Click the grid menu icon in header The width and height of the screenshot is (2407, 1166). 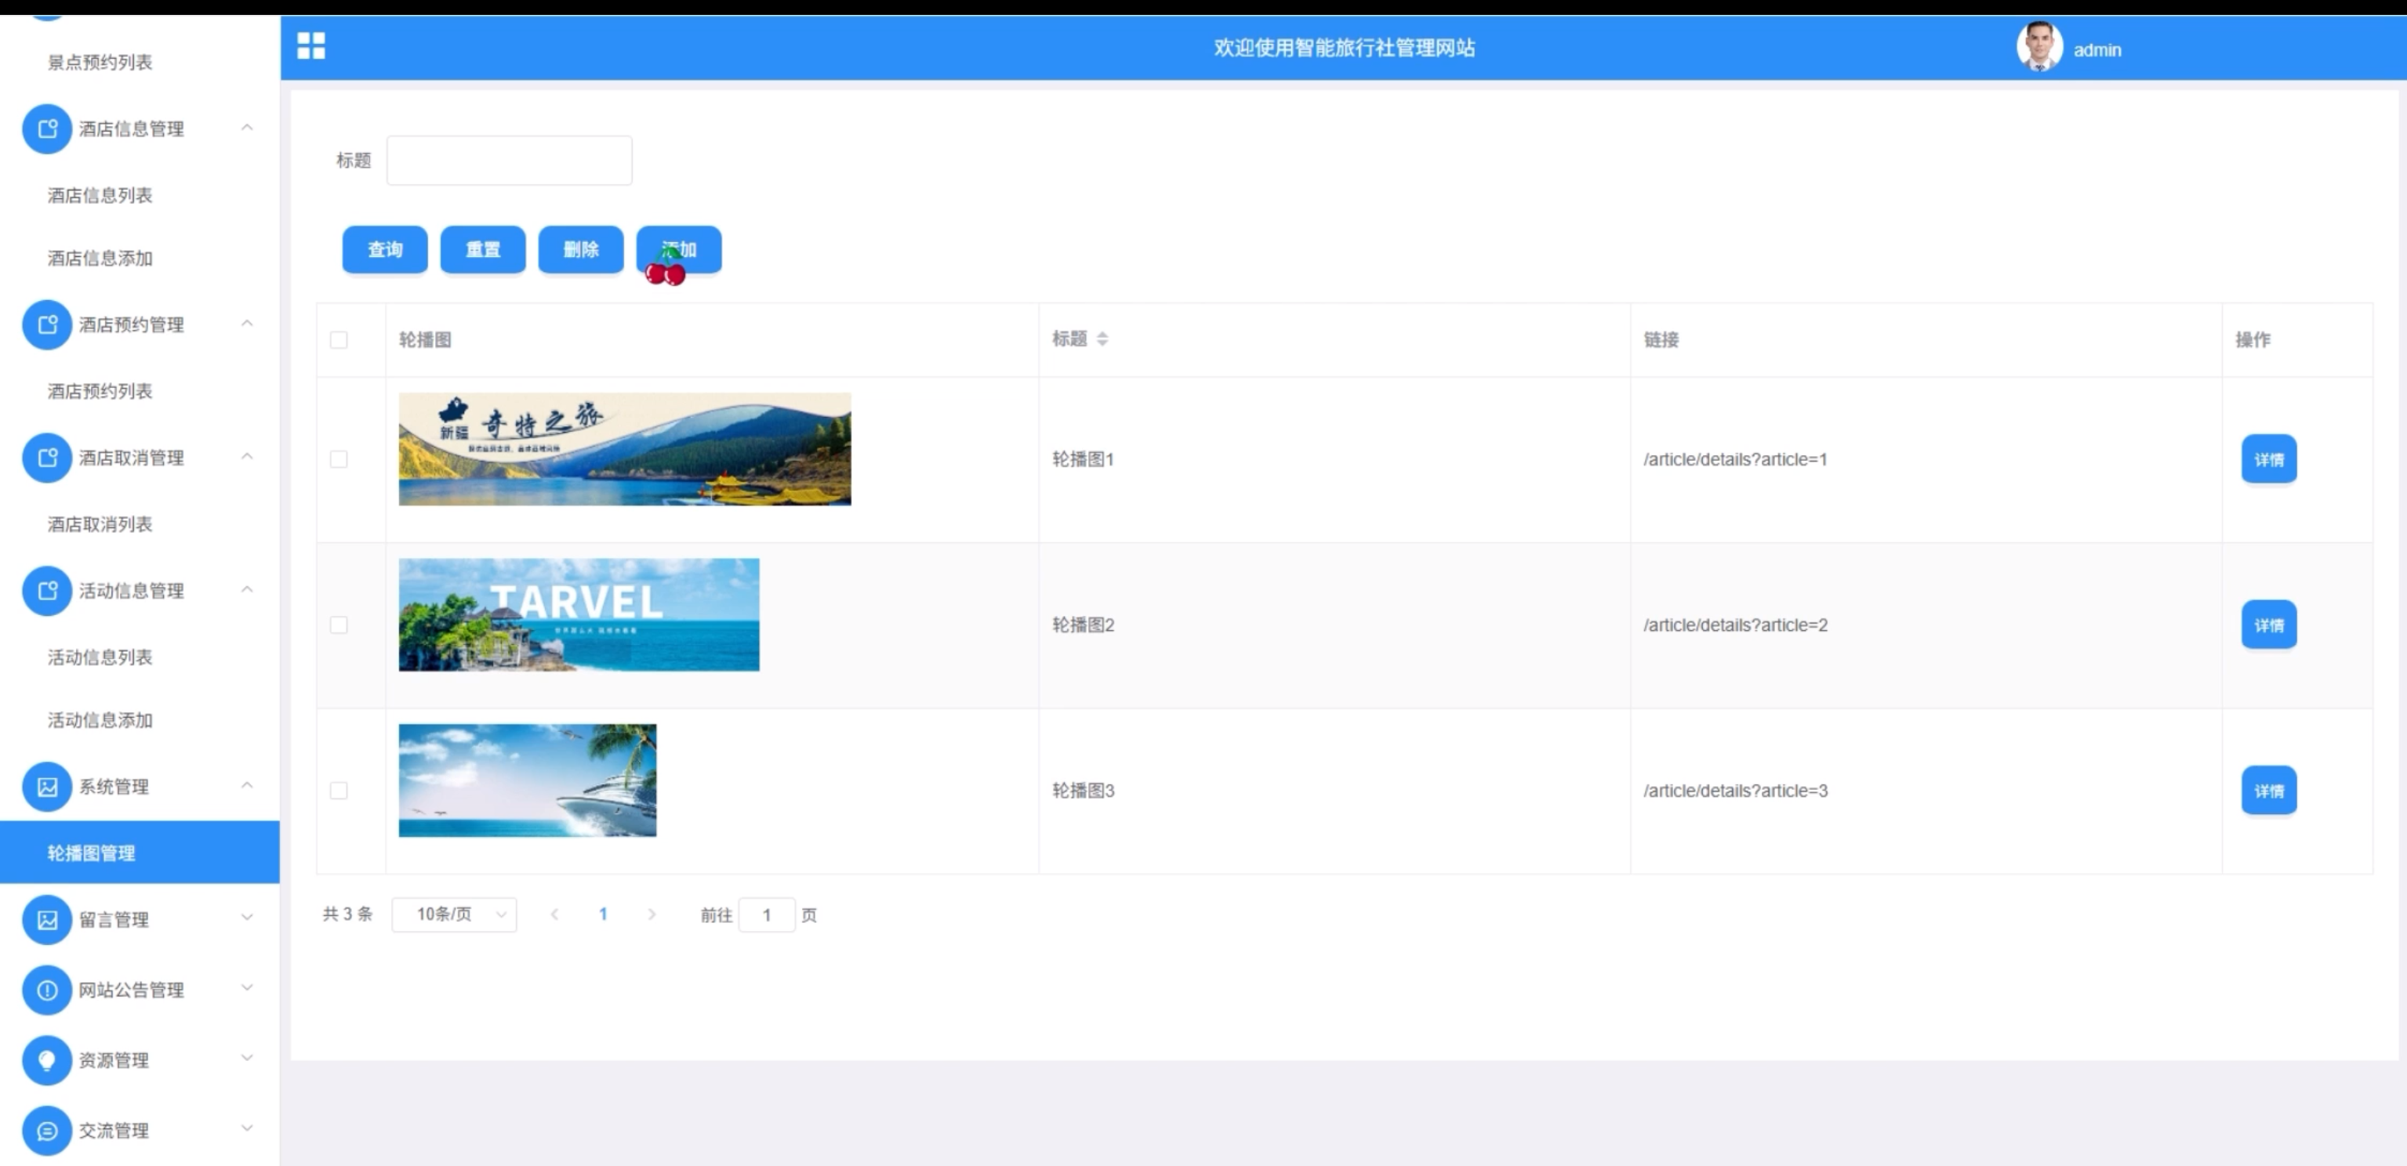(310, 45)
